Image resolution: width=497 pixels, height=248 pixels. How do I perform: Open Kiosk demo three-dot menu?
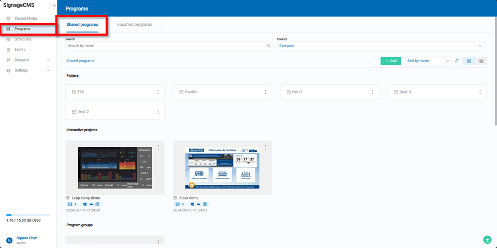coord(266,147)
